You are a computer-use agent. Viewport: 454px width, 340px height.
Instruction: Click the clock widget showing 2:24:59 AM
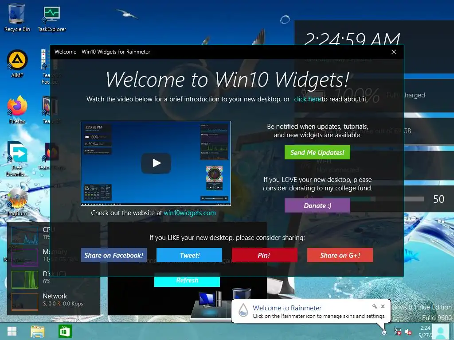352,39
